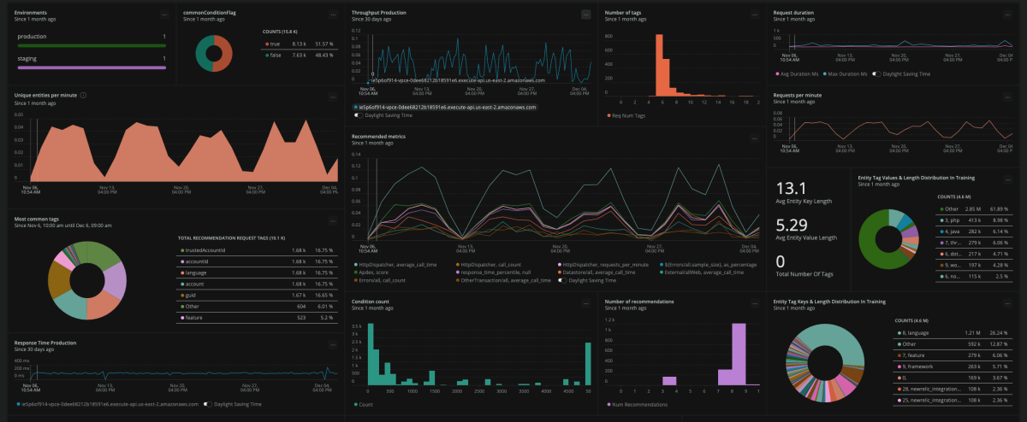The image size is (1027, 422).
Task: Toggle Daylight Saving Time in Response Time Production
Action: (x=208, y=404)
